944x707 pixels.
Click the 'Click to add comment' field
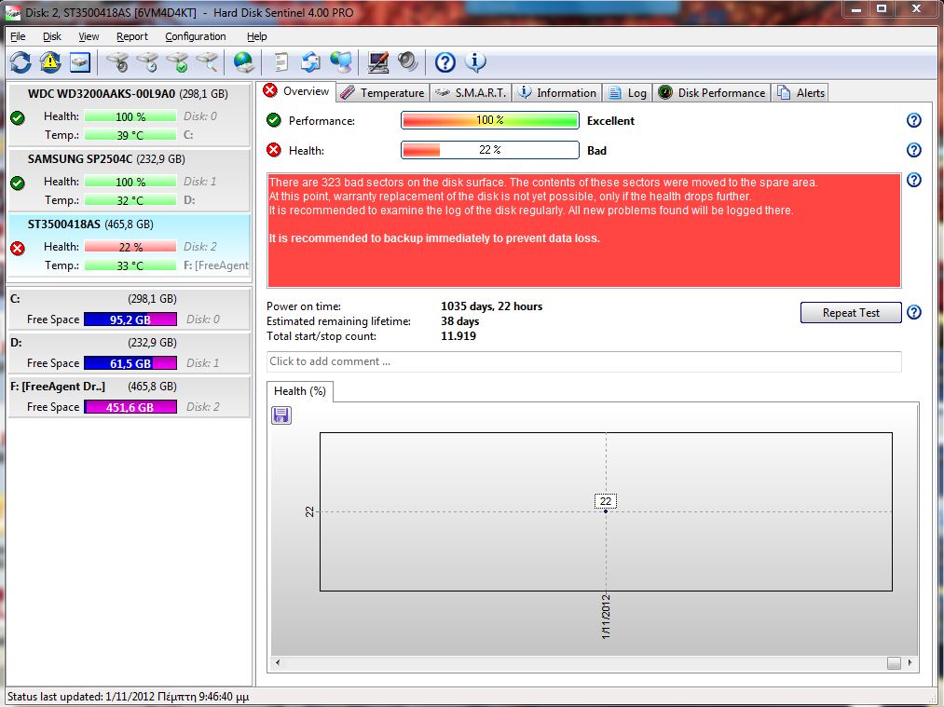tap(584, 361)
